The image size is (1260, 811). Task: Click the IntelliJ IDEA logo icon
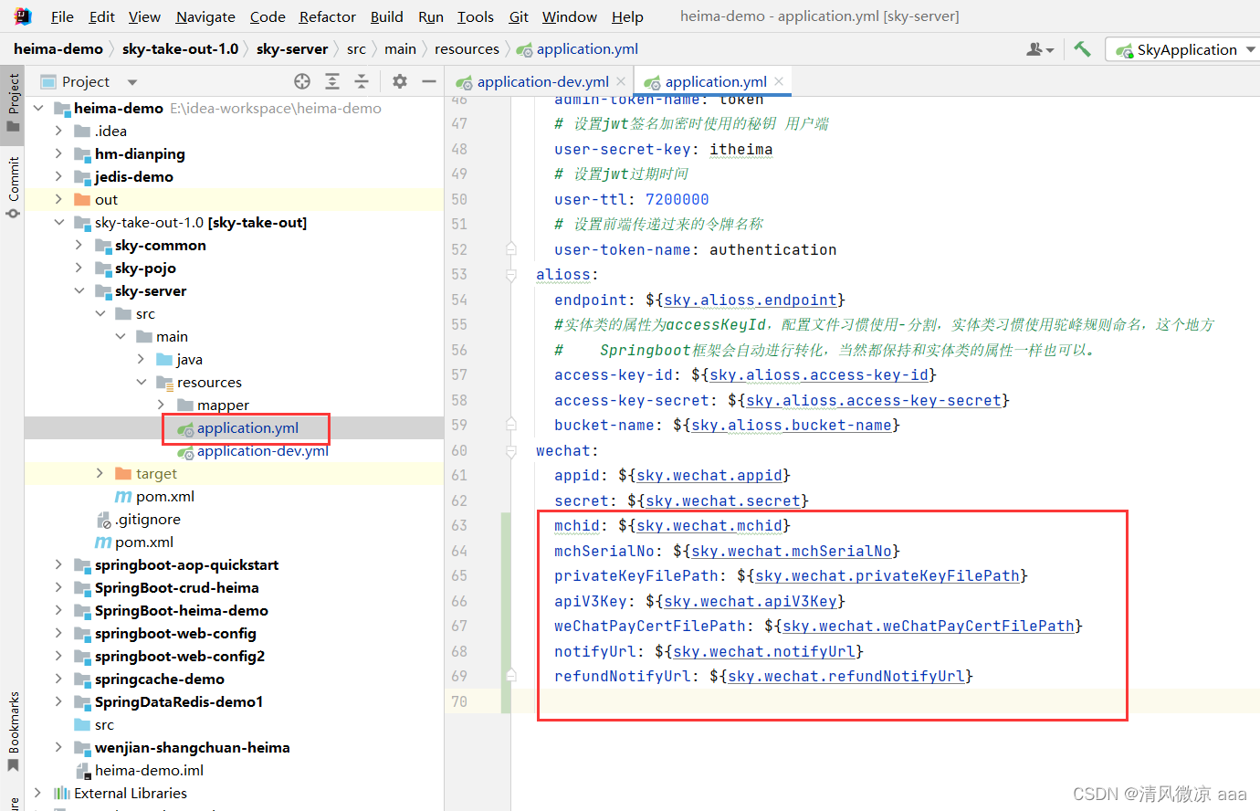pos(23,16)
